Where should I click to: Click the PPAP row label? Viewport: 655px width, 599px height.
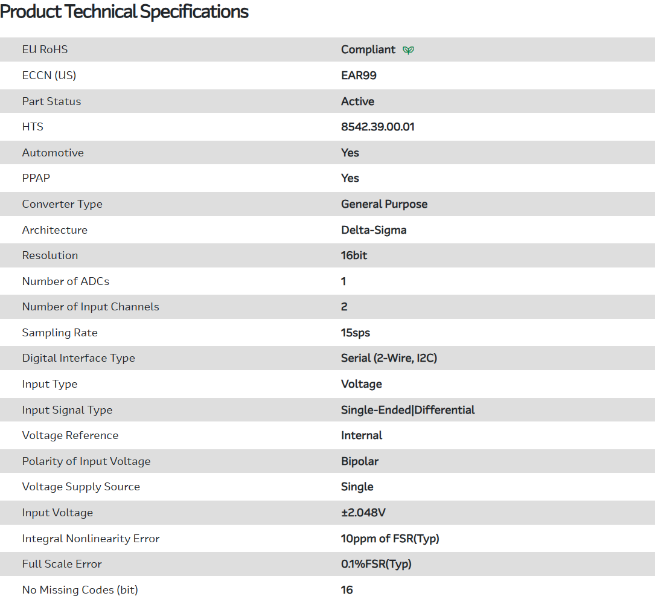(37, 178)
